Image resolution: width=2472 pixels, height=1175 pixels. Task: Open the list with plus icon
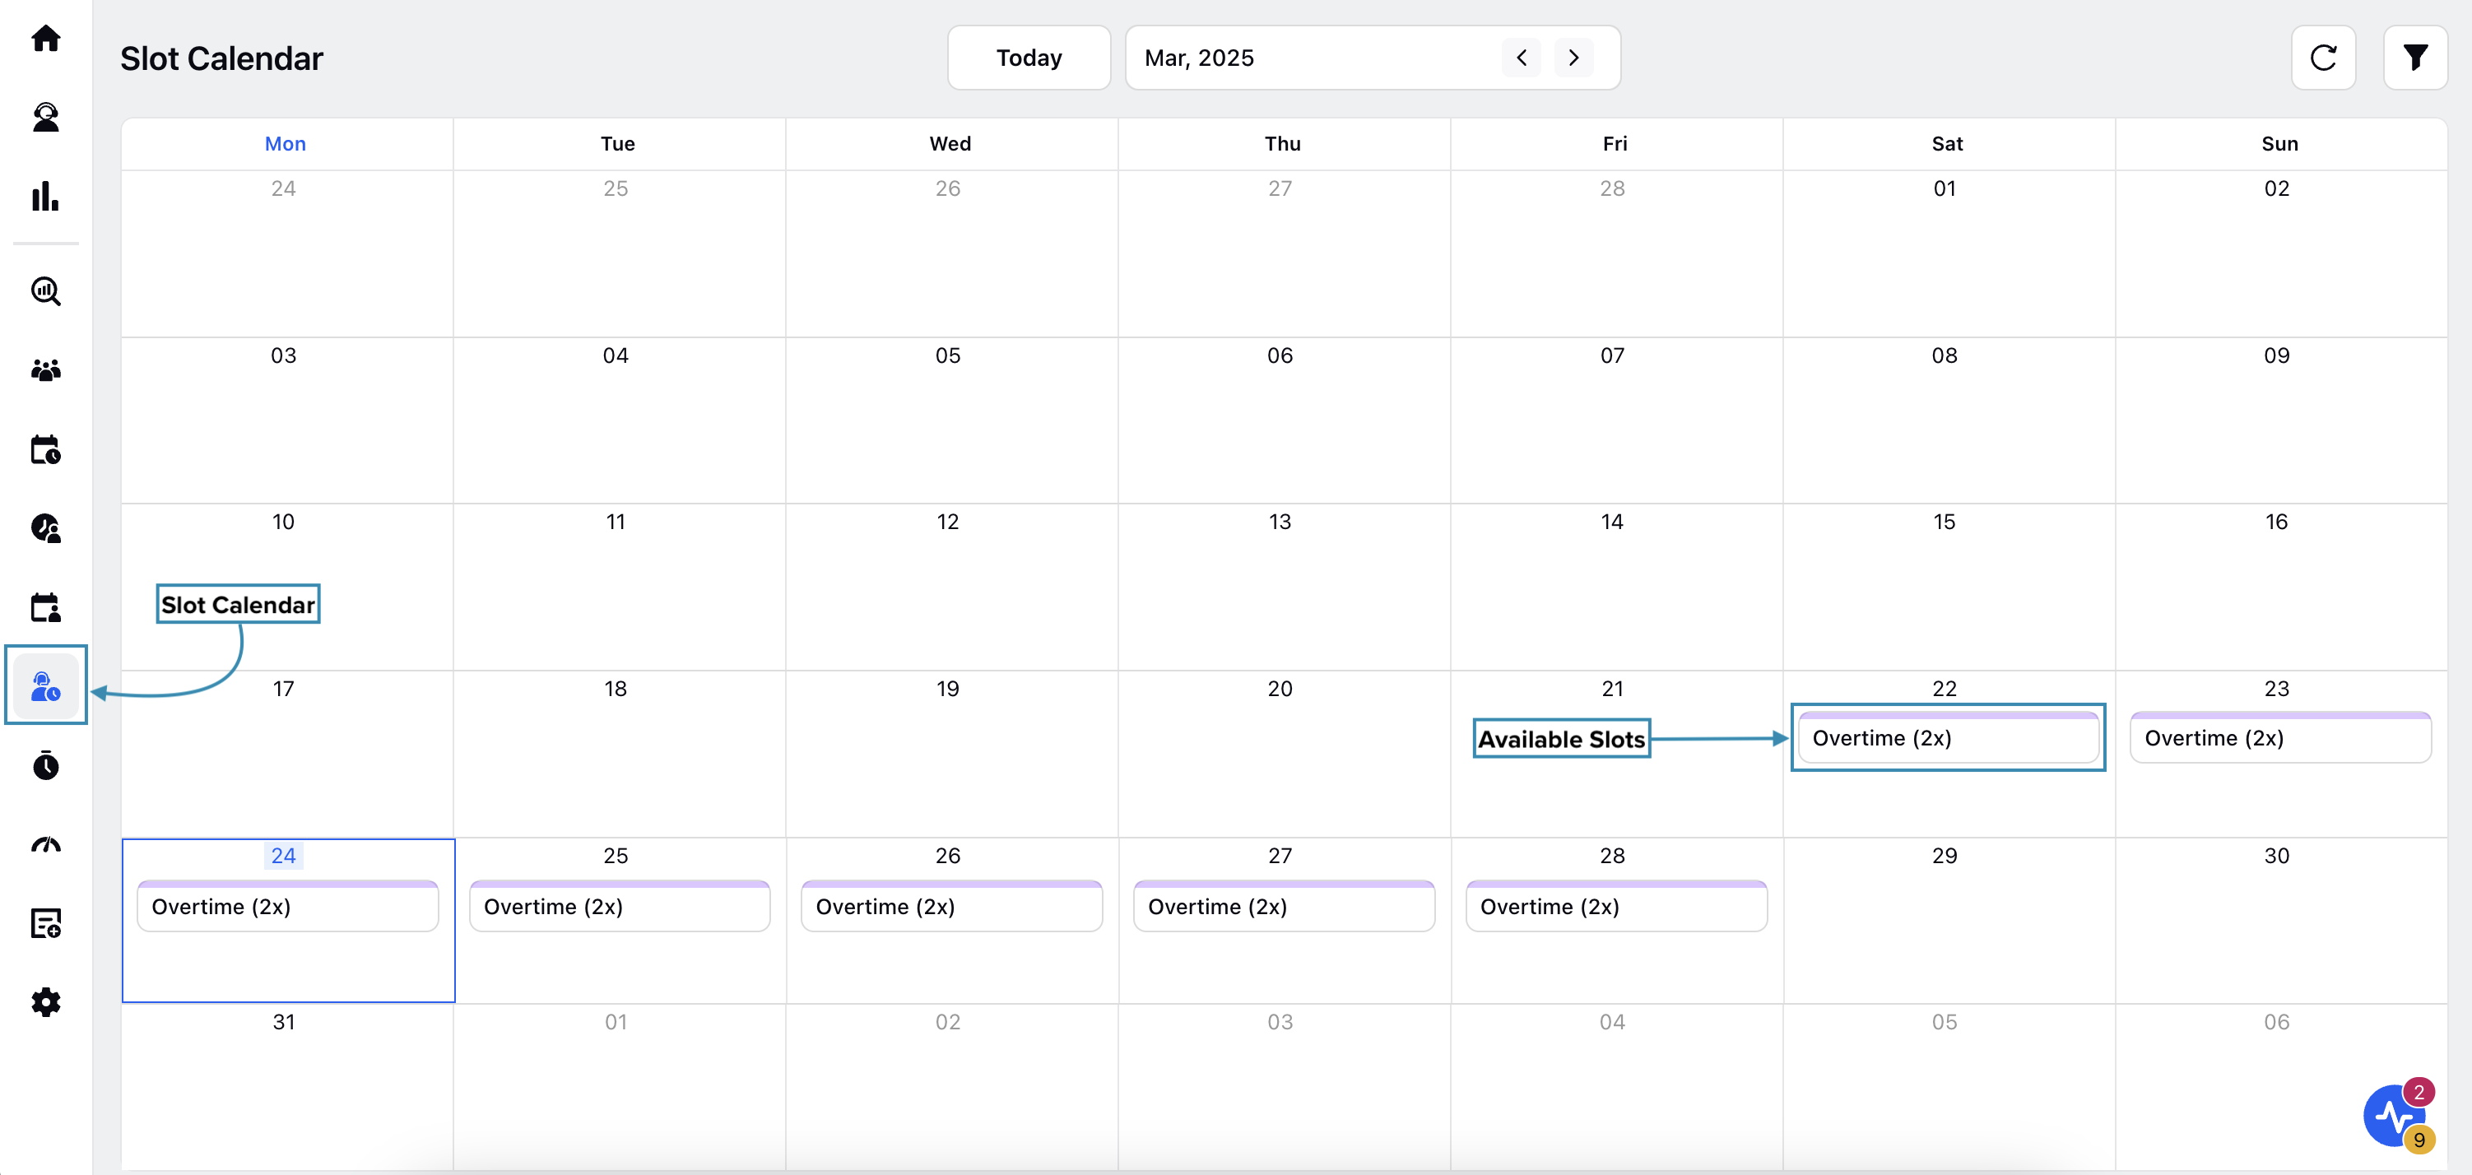click(x=45, y=924)
